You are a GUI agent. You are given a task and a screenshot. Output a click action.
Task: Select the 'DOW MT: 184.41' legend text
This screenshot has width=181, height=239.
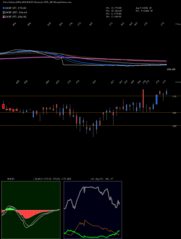point(16,13)
